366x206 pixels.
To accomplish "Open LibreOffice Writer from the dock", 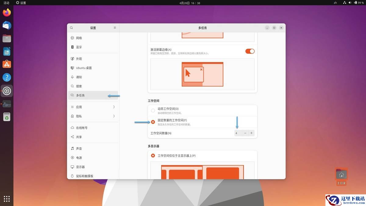I will (7, 52).
